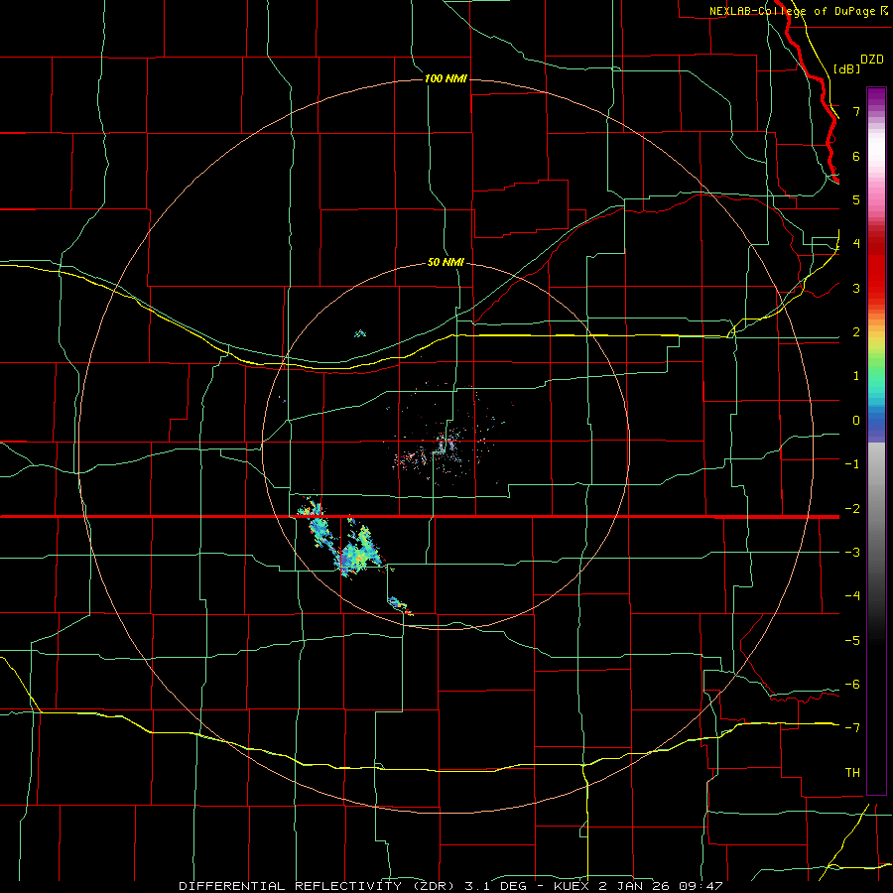The width and height of the screenshot is (893, 893).
Task: Click the -3 dB value on the scale
Action: (x=852, y=553)
